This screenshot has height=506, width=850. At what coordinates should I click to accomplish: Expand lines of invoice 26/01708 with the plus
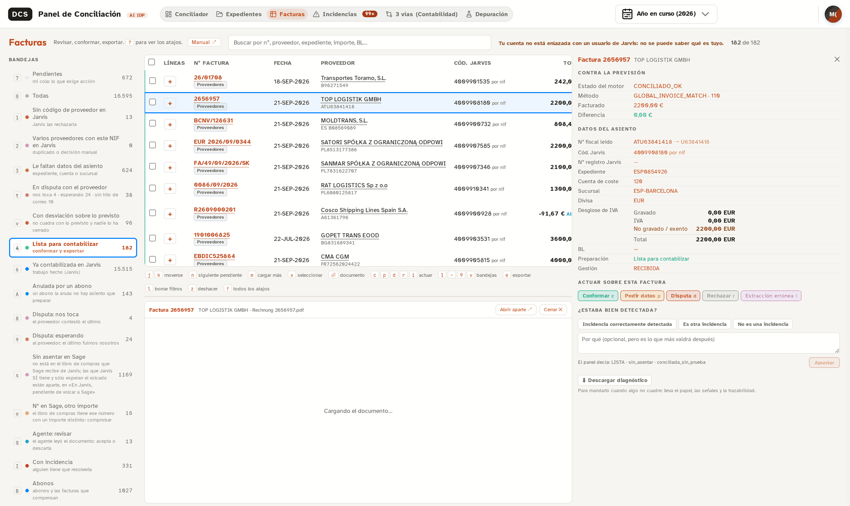(x=170, y=81)
